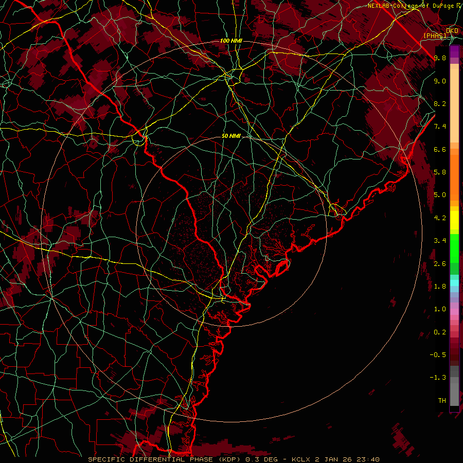Click the 2.6 value on the color scale
This screenshot has width=463, height=463.
coord(440,264)
